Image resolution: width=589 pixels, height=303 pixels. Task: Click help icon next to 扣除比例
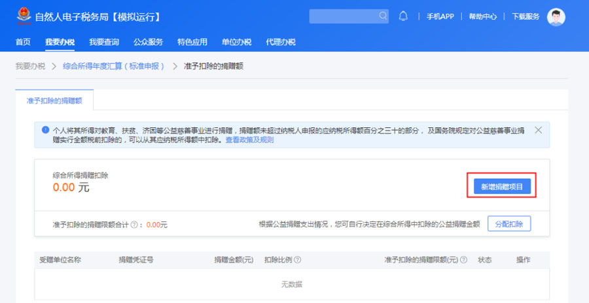click(x=298, y=260)
